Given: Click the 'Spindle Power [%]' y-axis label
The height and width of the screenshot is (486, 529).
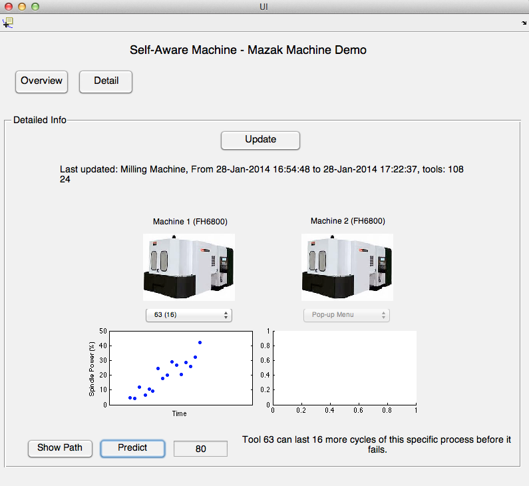Looking at the screenshot, I should tap(92, 369).
